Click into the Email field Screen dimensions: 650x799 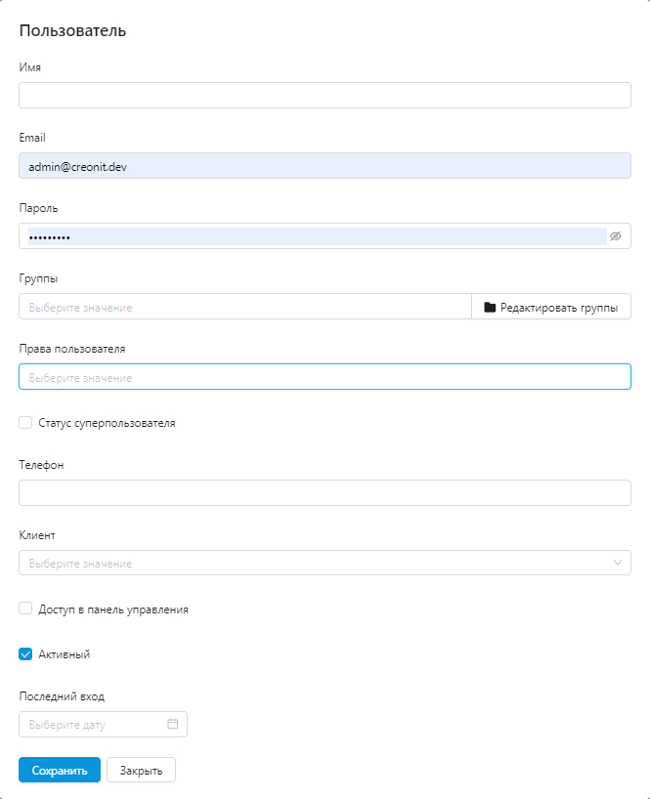click(x=325, y=166)
